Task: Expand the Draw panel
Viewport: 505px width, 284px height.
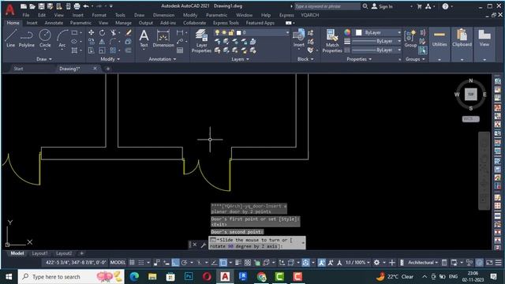Action: tap(44, 59)
